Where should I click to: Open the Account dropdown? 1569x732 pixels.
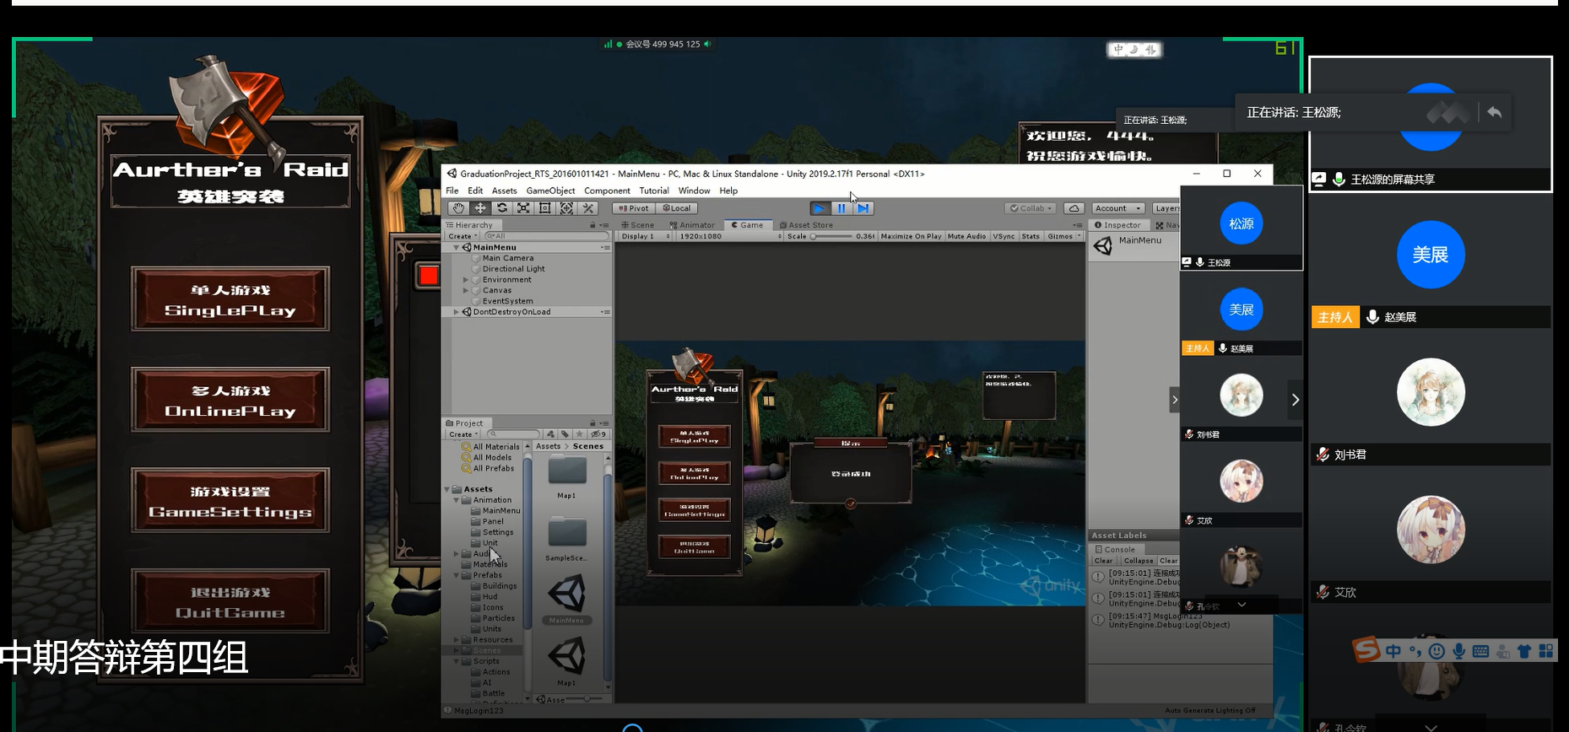tap(1117, 208)
